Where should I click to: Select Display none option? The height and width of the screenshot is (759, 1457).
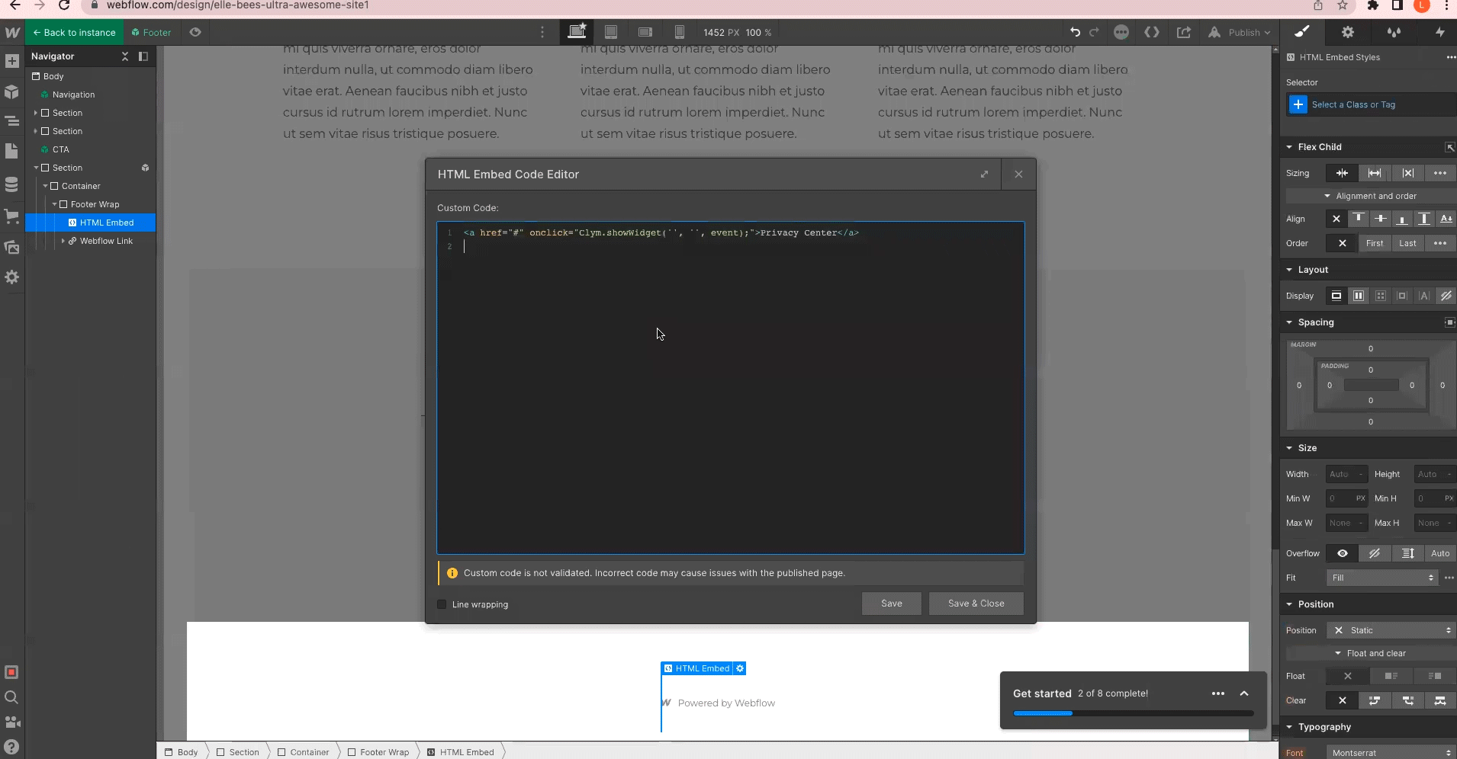click(1446, 296)
